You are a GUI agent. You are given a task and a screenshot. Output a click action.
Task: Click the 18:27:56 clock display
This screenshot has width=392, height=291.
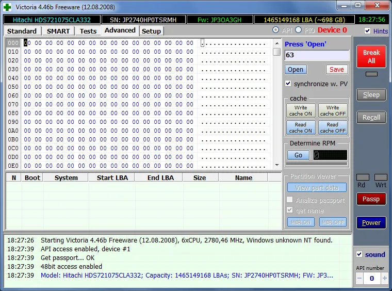click(371, 20)
